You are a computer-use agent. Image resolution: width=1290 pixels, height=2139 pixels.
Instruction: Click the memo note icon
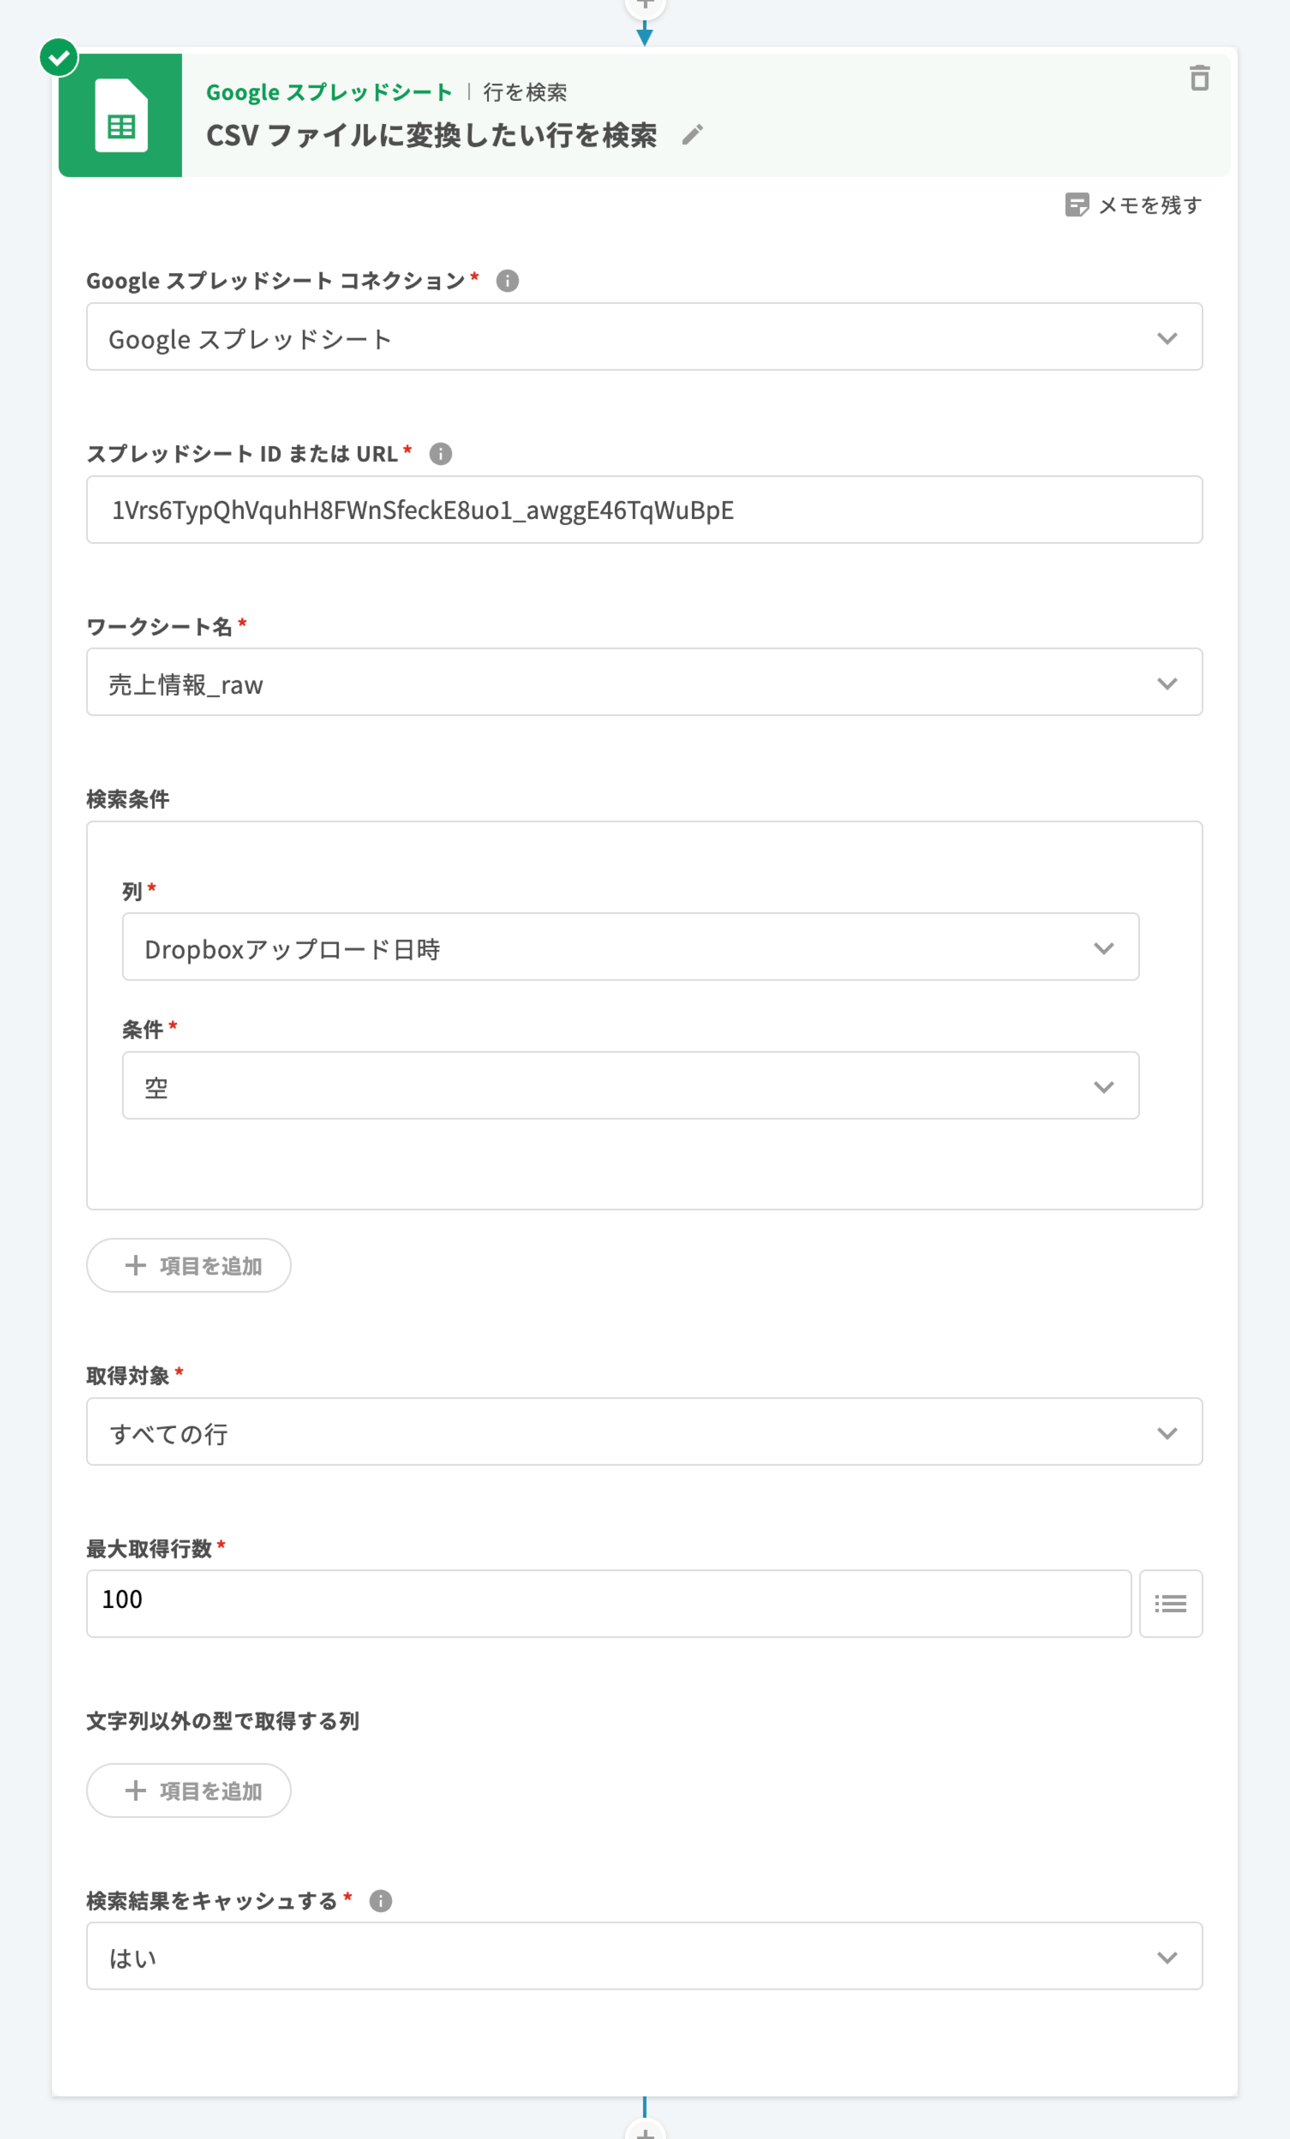pyautogui.click(x=1076, y=205)
